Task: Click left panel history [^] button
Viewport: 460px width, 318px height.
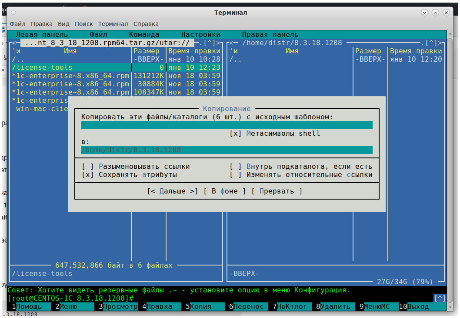Action: click(x=210, y=43)
